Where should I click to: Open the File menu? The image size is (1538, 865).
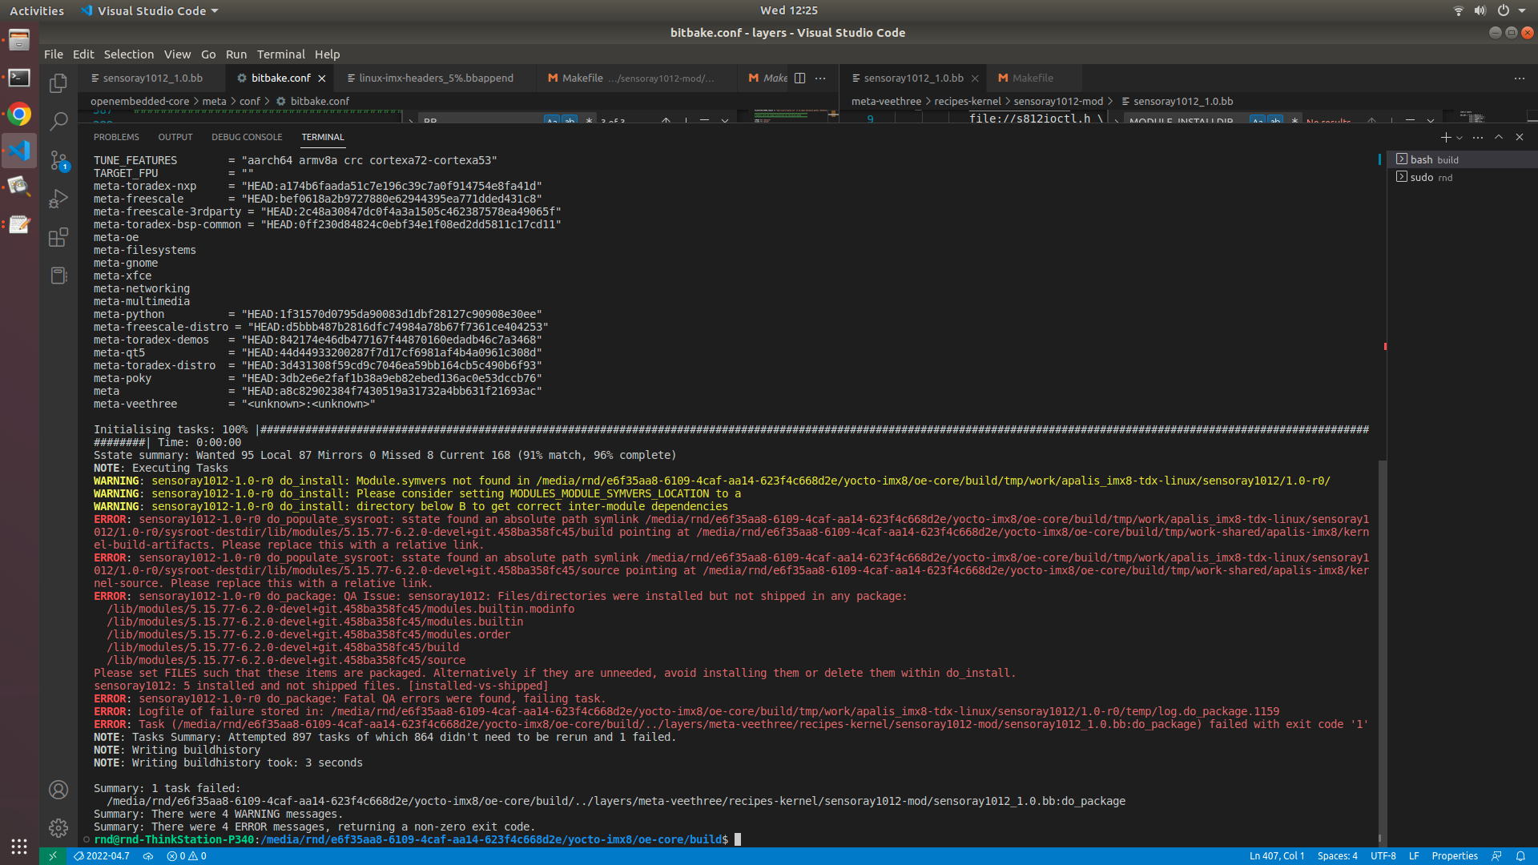pyautogui.click(x=54, y=54)
